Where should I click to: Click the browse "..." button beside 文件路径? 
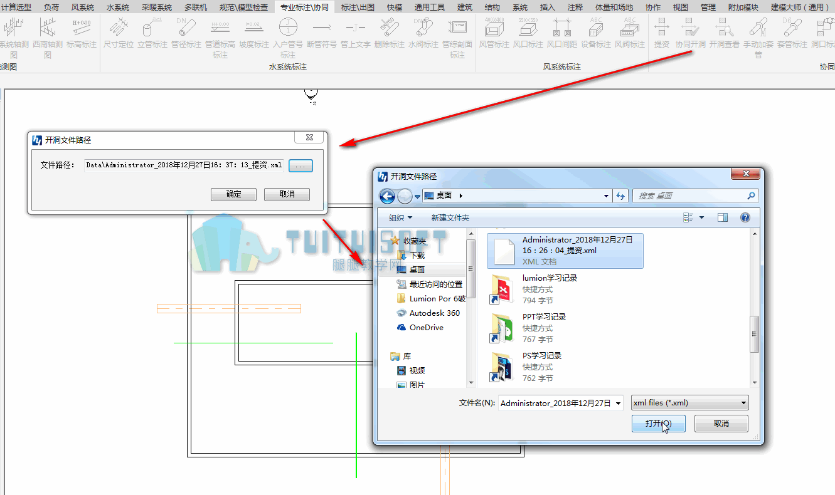point(300,165)
